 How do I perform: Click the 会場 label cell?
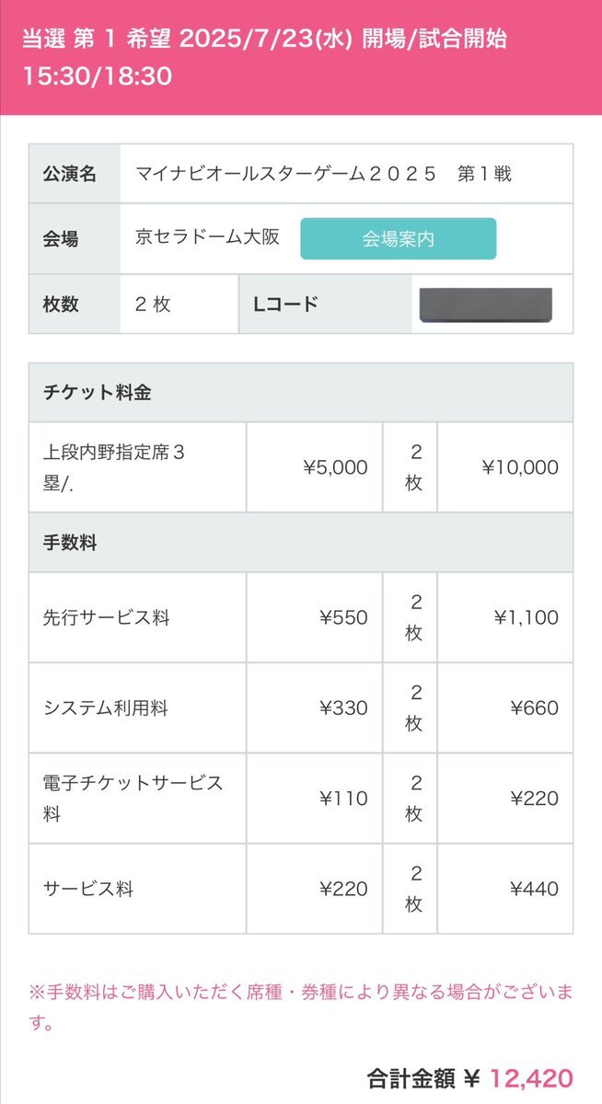tap(74, 239)
